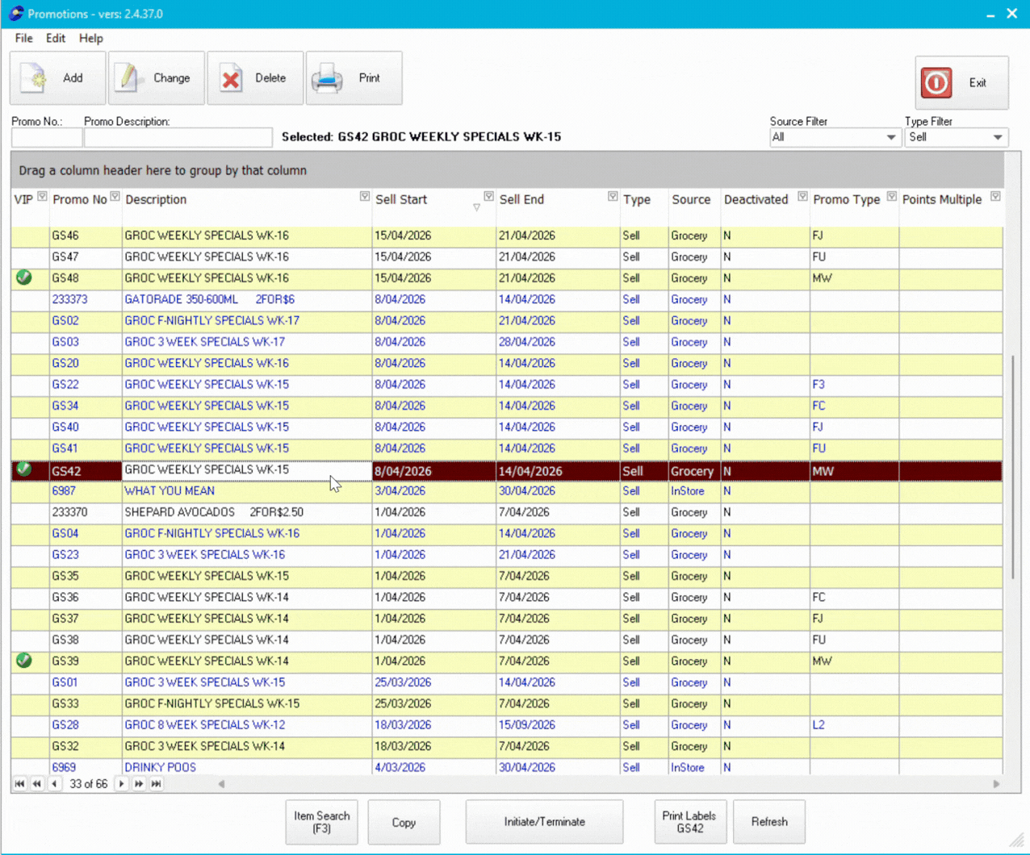This screenshot has width=1030, height=855.
Task: Click the Initiate/Terminate button
Action: coord(544,822)
